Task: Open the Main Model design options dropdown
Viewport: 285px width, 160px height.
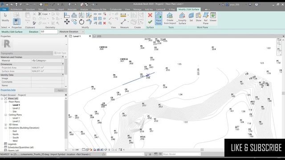Action: tap(181, 154)
